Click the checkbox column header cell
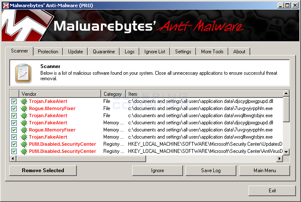 click(x=14, y=94)
